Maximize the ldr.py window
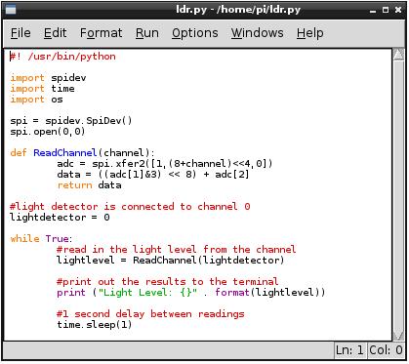Viewport: 409px width, 364px height. pos(386,10)
